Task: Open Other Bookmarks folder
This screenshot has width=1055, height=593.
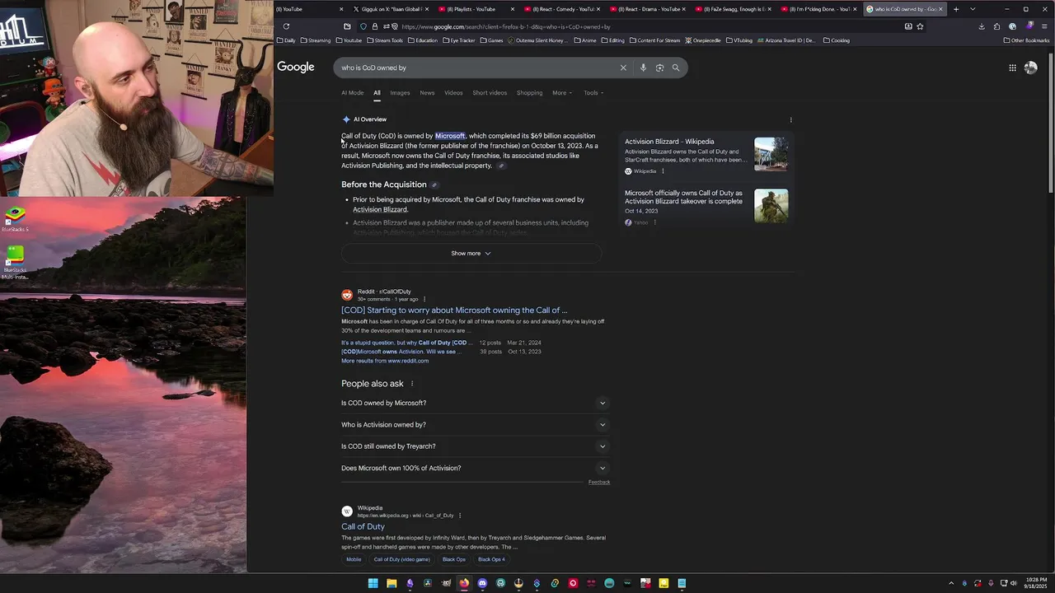Action: (x=1027, y=40)
